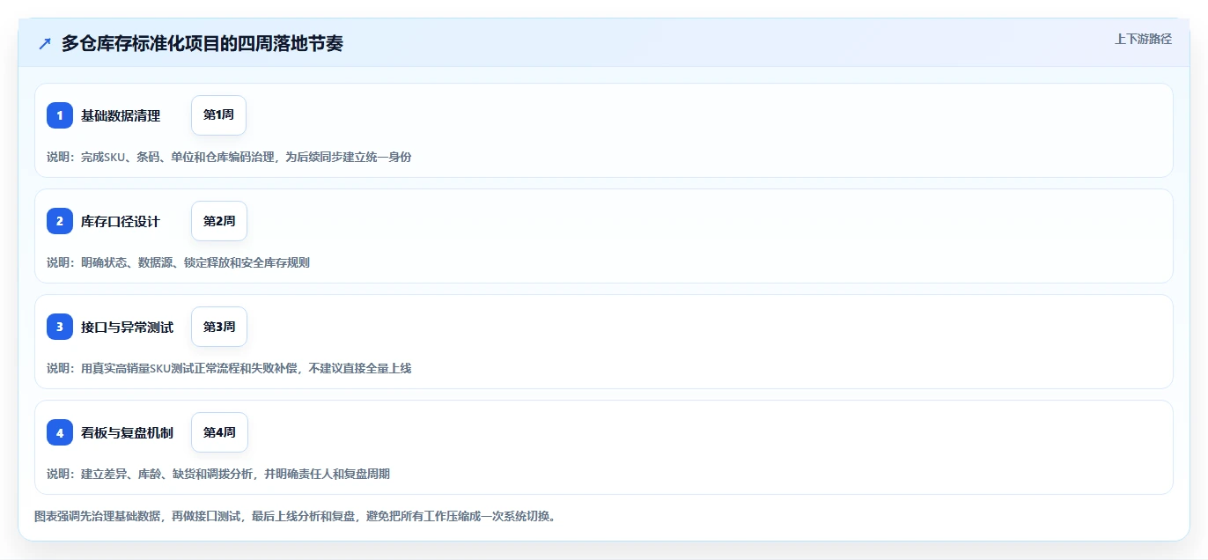Image resolution: width=1208 pixels, height=560 pixels.
Task: Select the 第2周 week tag
Action: point(219,221)
